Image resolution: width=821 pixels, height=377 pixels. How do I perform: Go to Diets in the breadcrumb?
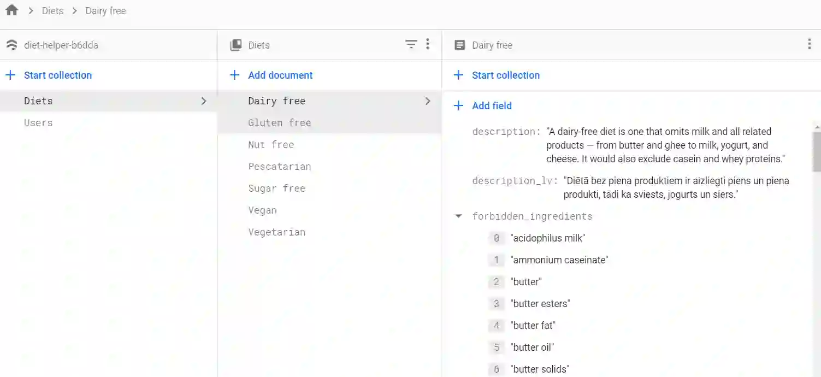point(52,11)
